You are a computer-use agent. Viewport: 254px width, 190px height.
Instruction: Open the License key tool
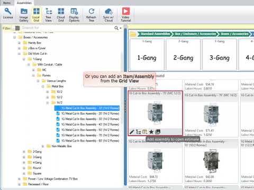(8, 14)
